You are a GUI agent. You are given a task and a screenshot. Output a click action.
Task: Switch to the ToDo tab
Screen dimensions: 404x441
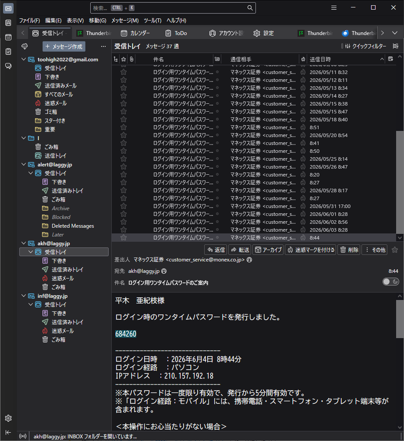coord(176,33)
